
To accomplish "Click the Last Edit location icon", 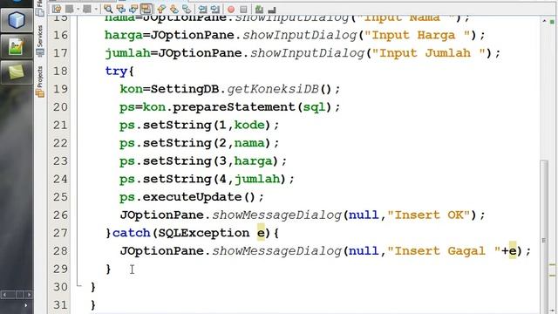I will coord(57,9).
